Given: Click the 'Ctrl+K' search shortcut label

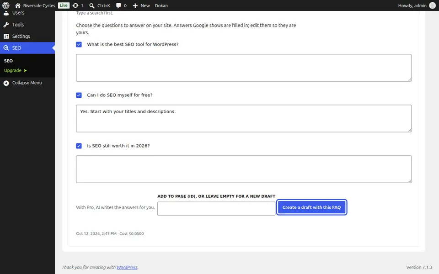Looking at the screenshot, I should (x=104, y=5).
